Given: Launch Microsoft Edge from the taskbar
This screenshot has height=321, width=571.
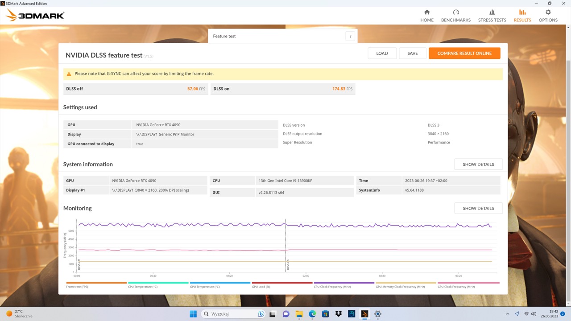Looking at the screenshot, I should pos(312,314).
